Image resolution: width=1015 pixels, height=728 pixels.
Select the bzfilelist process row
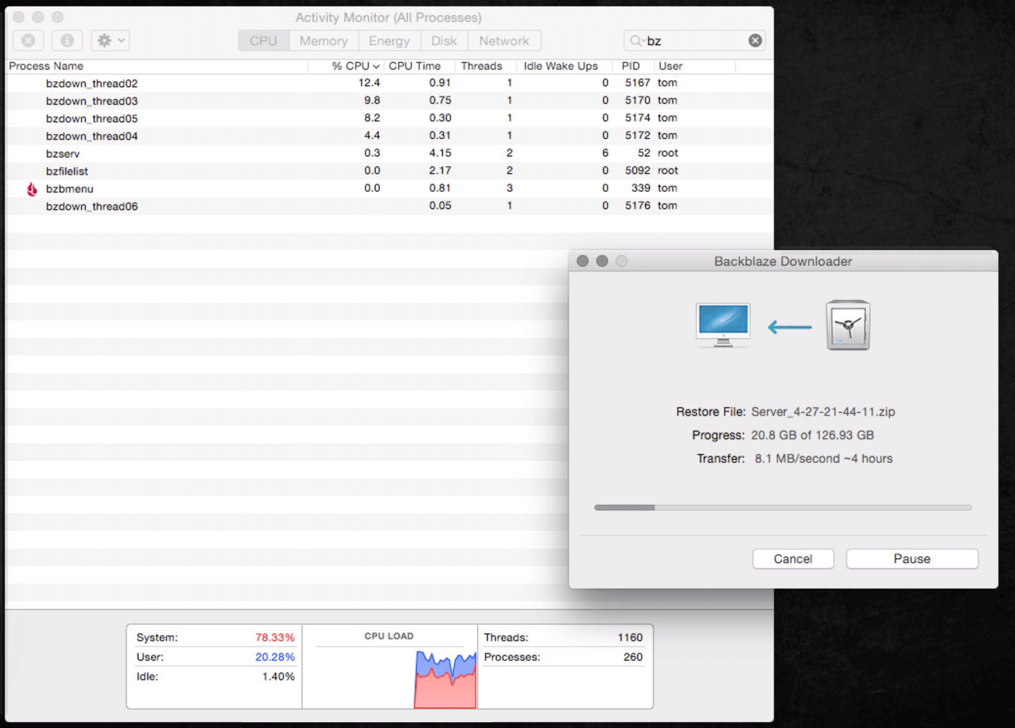click(x=389, y=171)
